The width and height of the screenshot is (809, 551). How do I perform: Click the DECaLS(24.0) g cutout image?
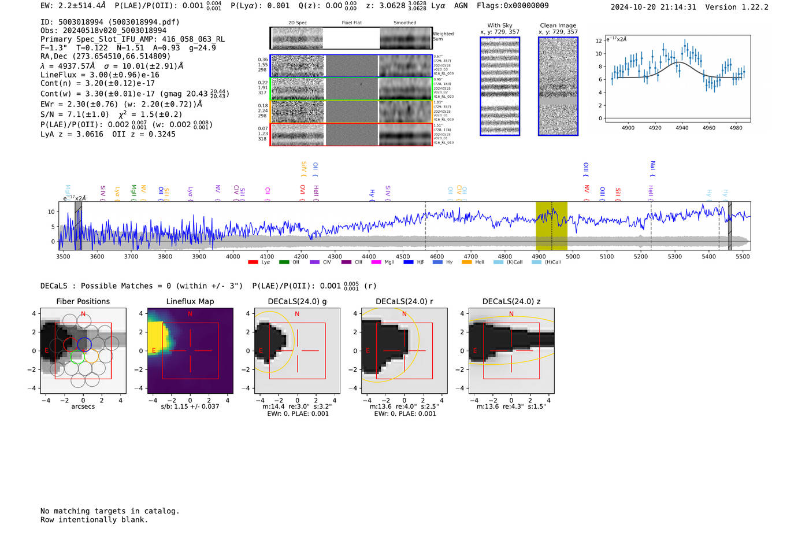pyautogui.click(x=298, y=350)
